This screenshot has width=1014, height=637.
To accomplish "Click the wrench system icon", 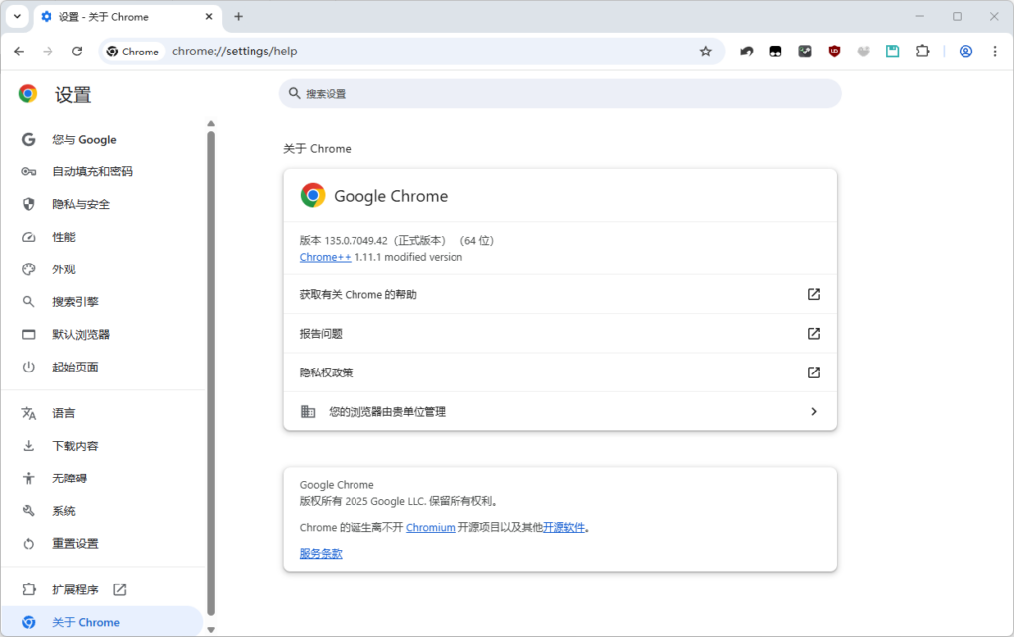I will tap(29, 511).
